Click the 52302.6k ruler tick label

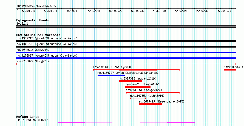pos(203,11)
